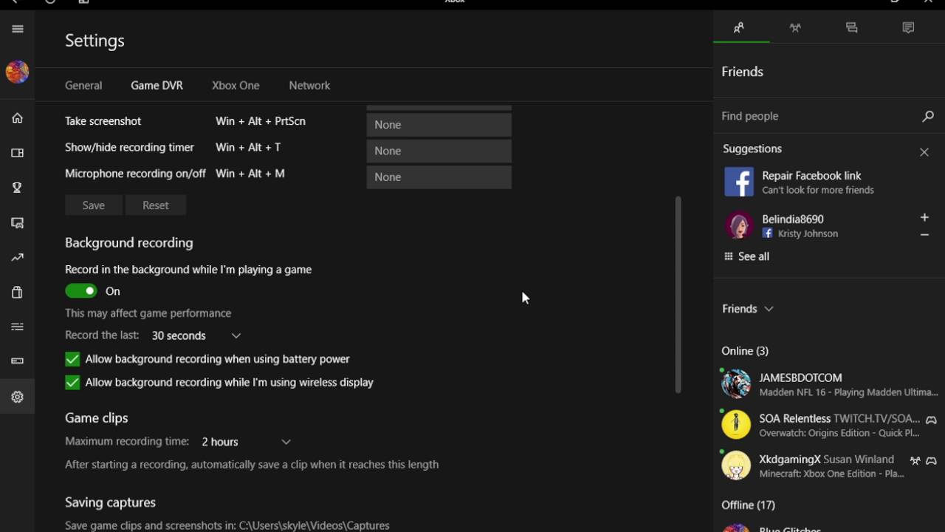Open the OneGuide list sidebar icon
Image resolution: width=945 pixels, height=532 pixels.
[x=17, y=327]
